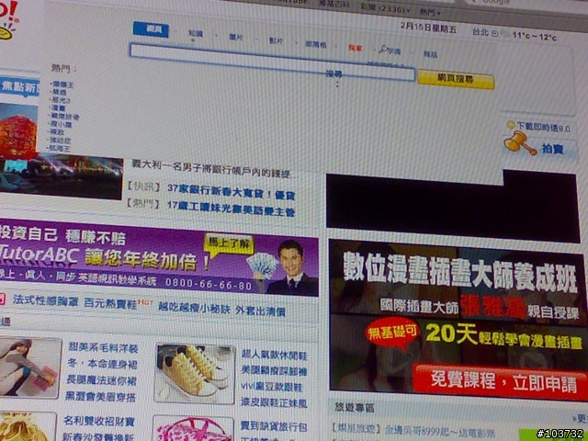Click the messenger smiley icon
This screenshot has height=441, width=588.
511,125
